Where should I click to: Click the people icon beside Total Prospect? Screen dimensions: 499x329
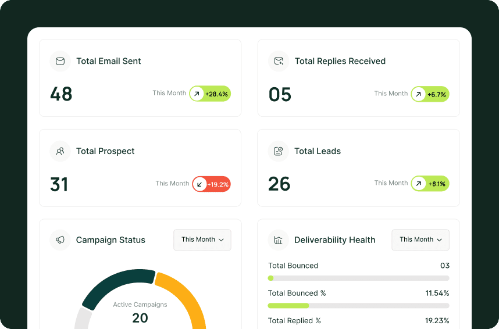point(60,151)
